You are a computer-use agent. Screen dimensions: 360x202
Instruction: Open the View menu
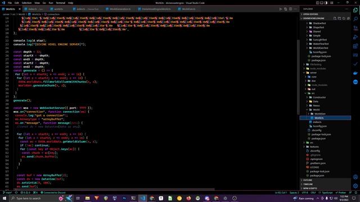click(37, 3)
